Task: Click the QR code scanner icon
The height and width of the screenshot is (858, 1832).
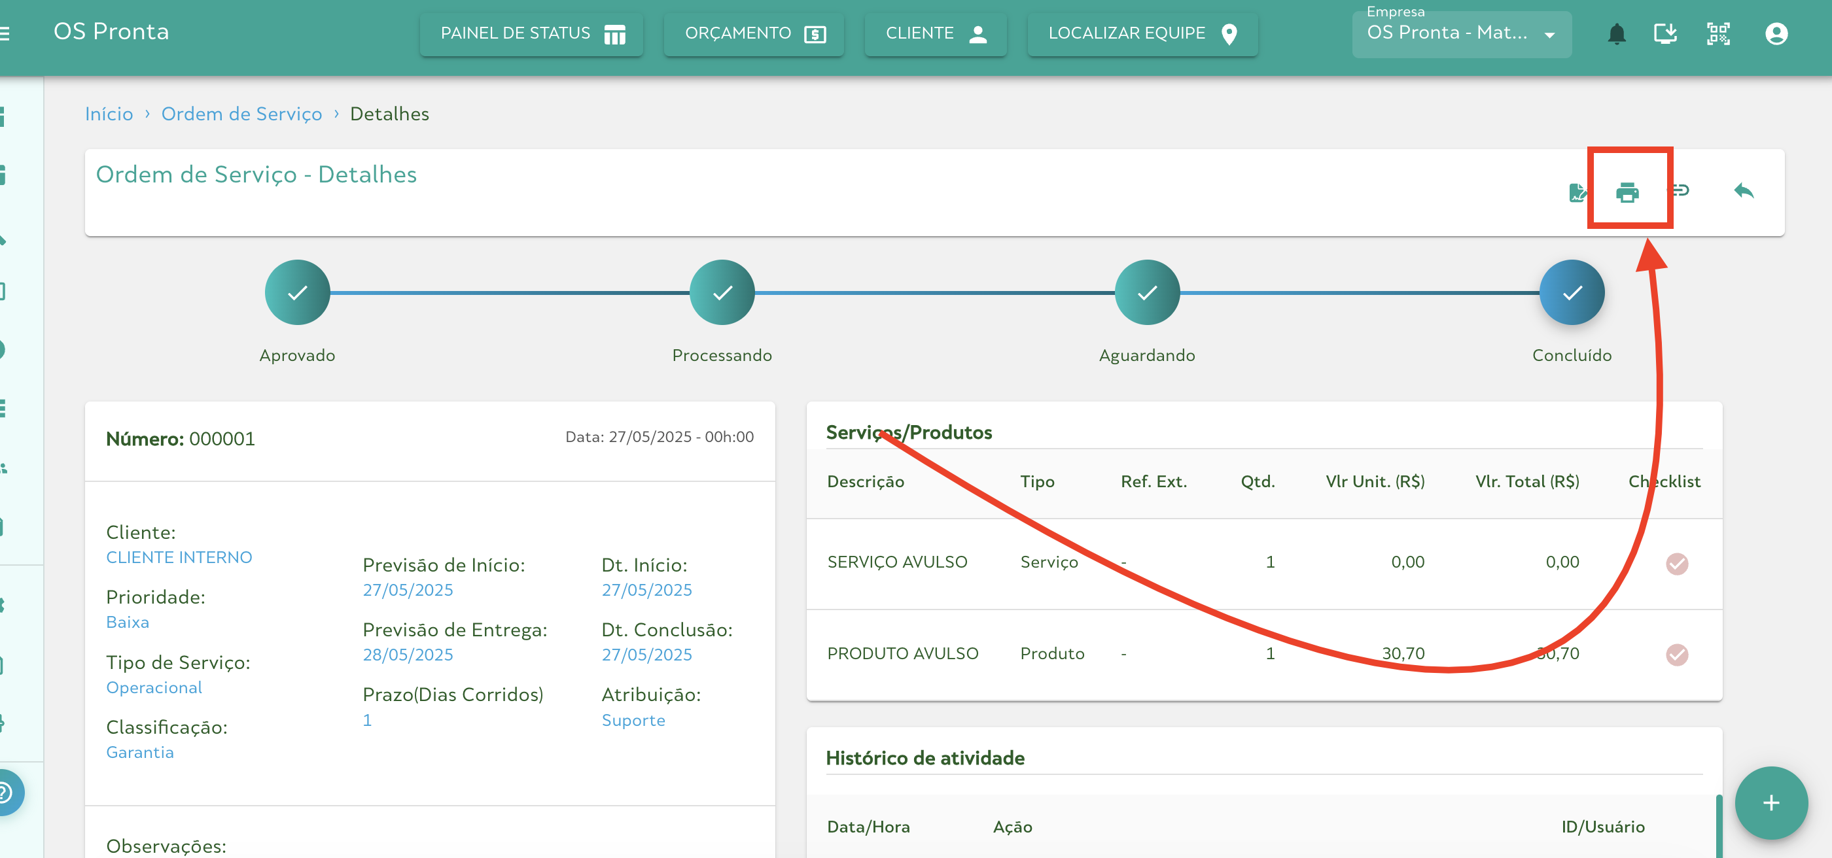Action: [x=1717, y=33]
